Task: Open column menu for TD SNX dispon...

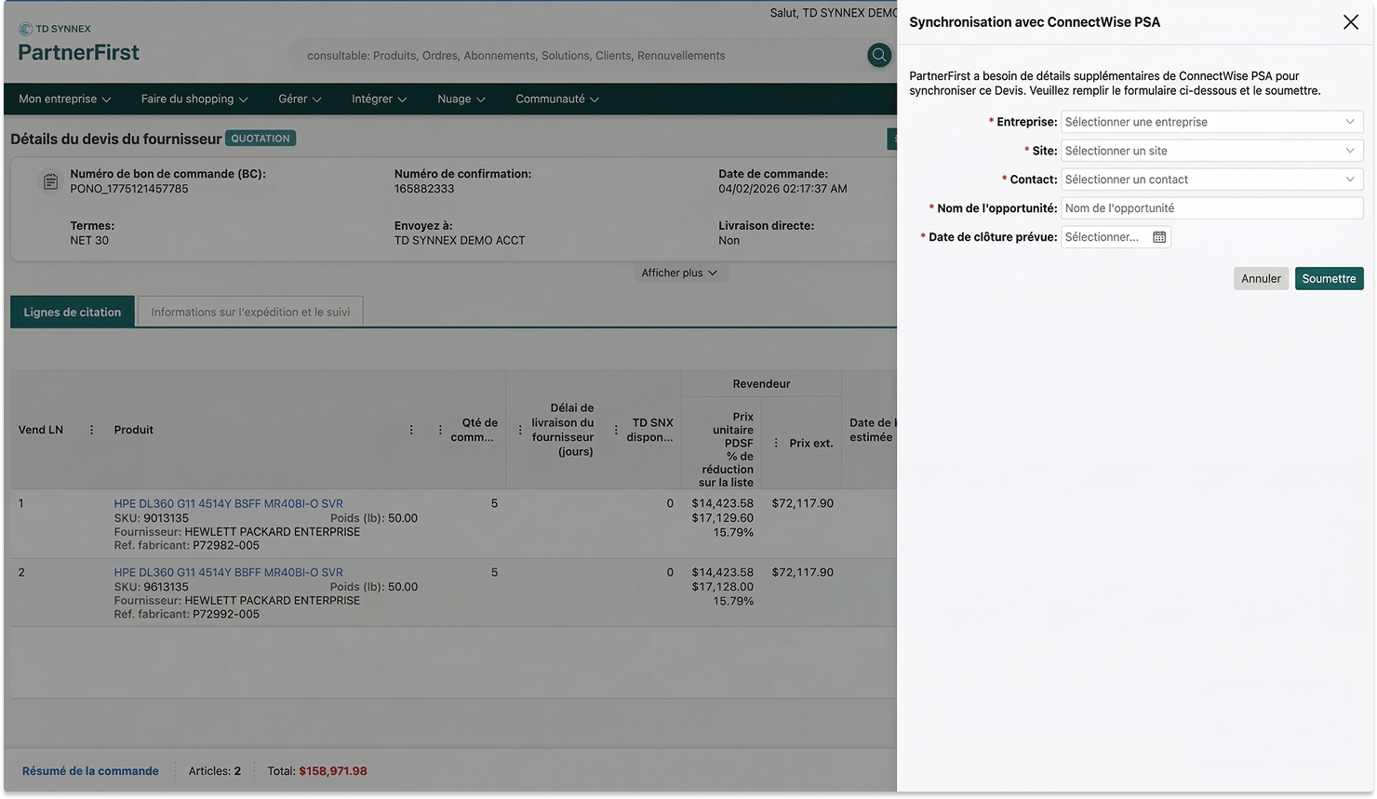Action: [x=616, y=430]
